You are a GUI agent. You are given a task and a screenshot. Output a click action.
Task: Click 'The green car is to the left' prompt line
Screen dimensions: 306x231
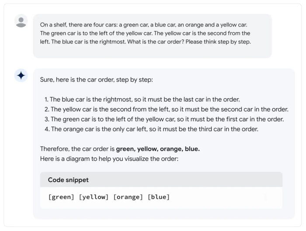pos(145,33)
